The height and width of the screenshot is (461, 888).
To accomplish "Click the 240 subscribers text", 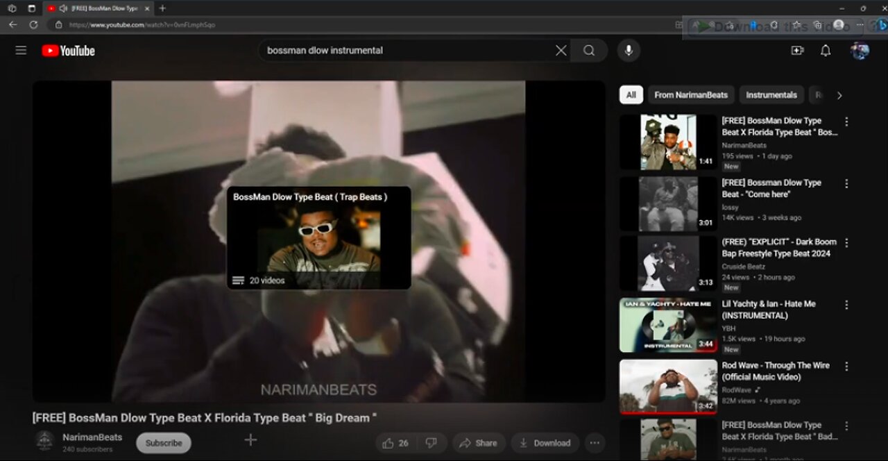I will (87, 449).
